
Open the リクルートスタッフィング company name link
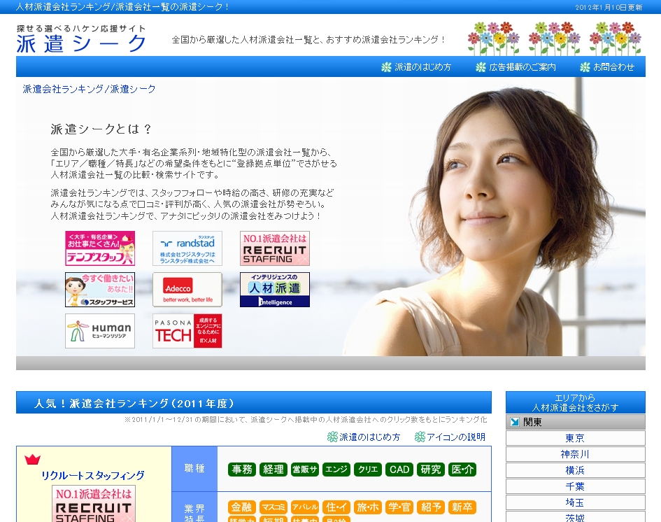pyautogui.click(x=93, y=476)
